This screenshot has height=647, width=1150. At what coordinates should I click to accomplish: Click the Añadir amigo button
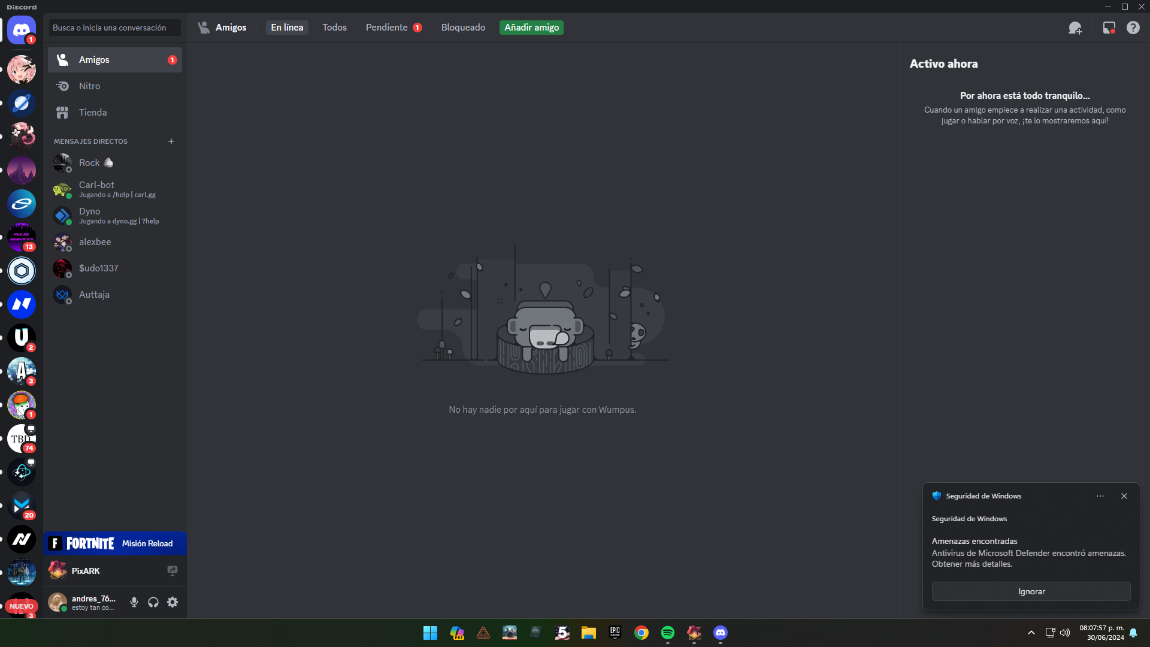tap(531, 28)
